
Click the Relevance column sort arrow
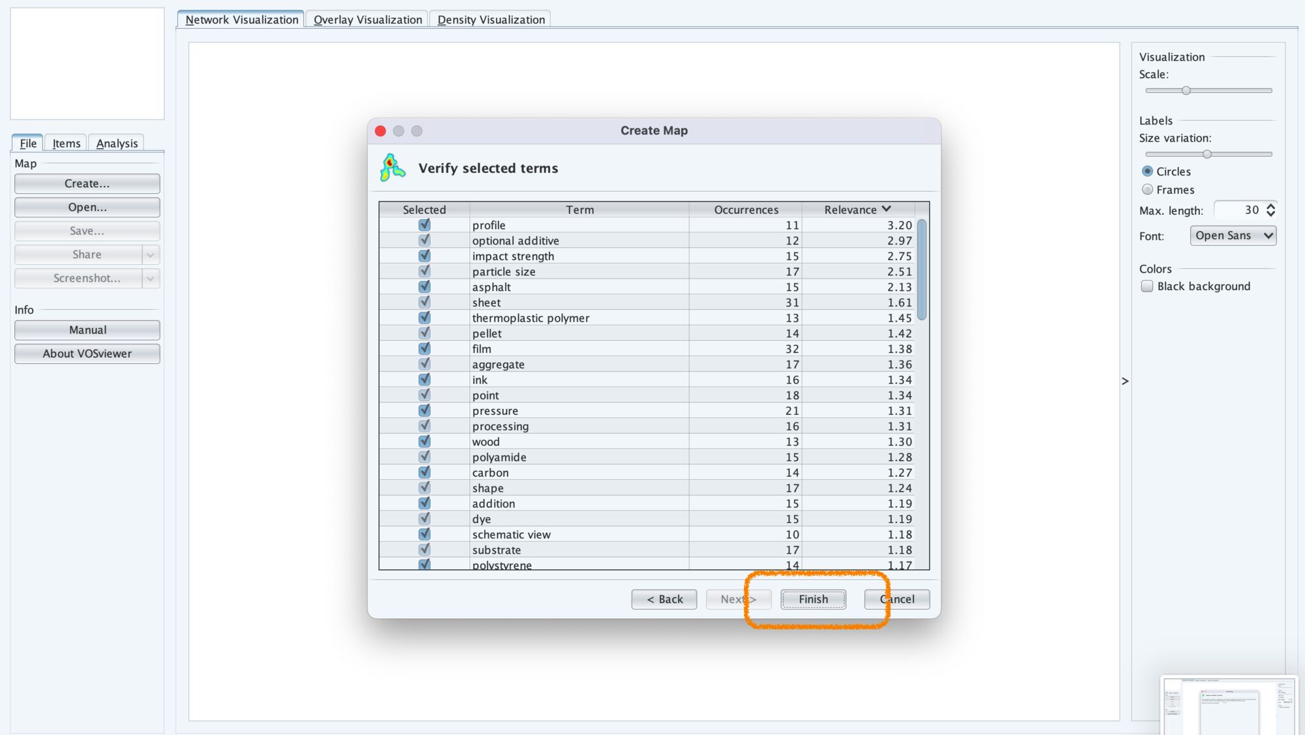[x=886, y=209]
